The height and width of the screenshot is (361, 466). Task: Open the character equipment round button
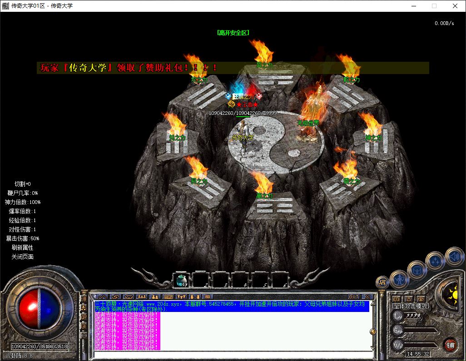click(399, 279)
